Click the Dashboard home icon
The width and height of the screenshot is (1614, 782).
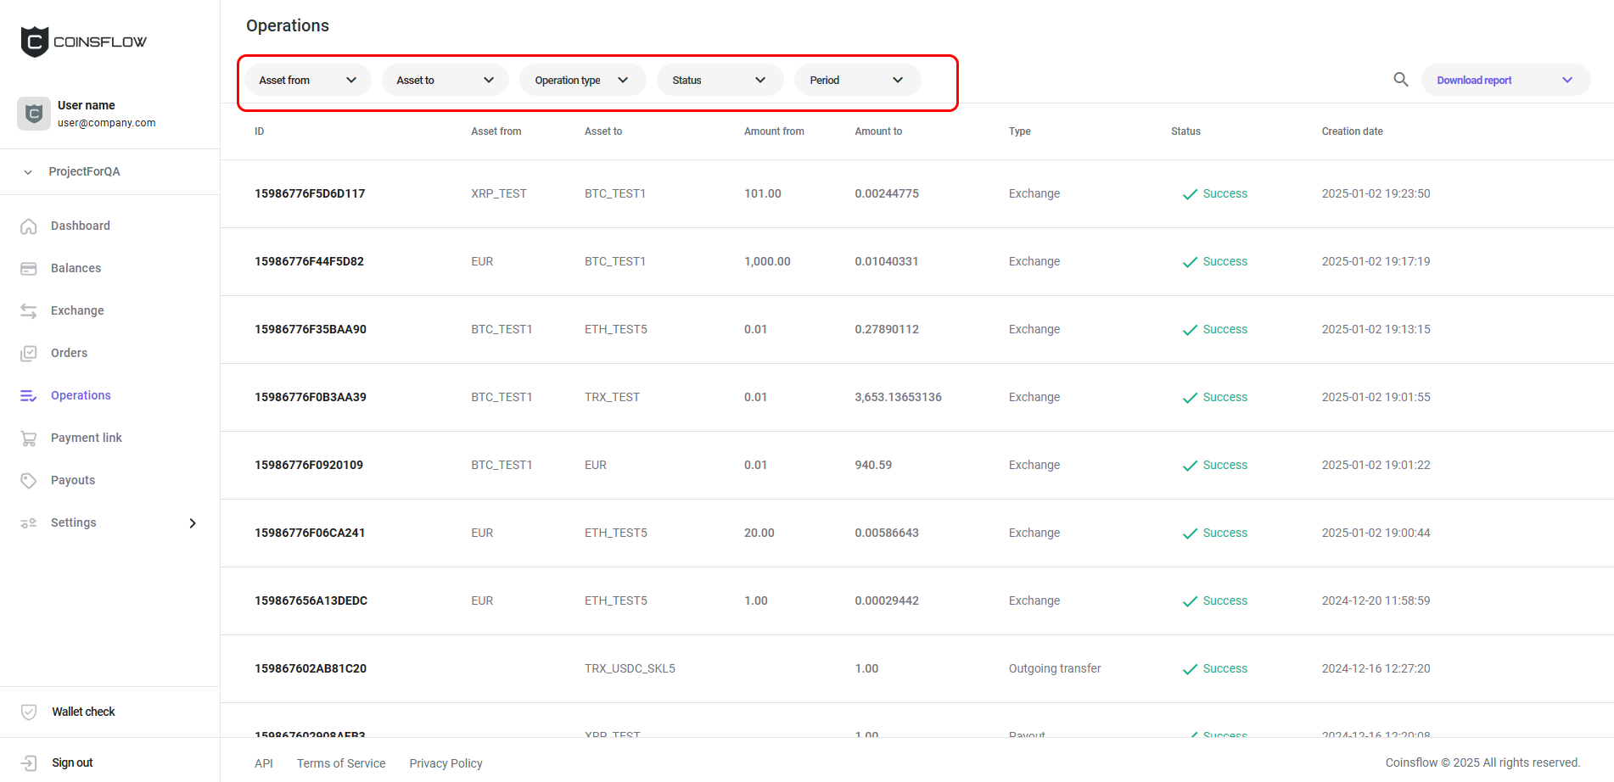tap(29, 226)
